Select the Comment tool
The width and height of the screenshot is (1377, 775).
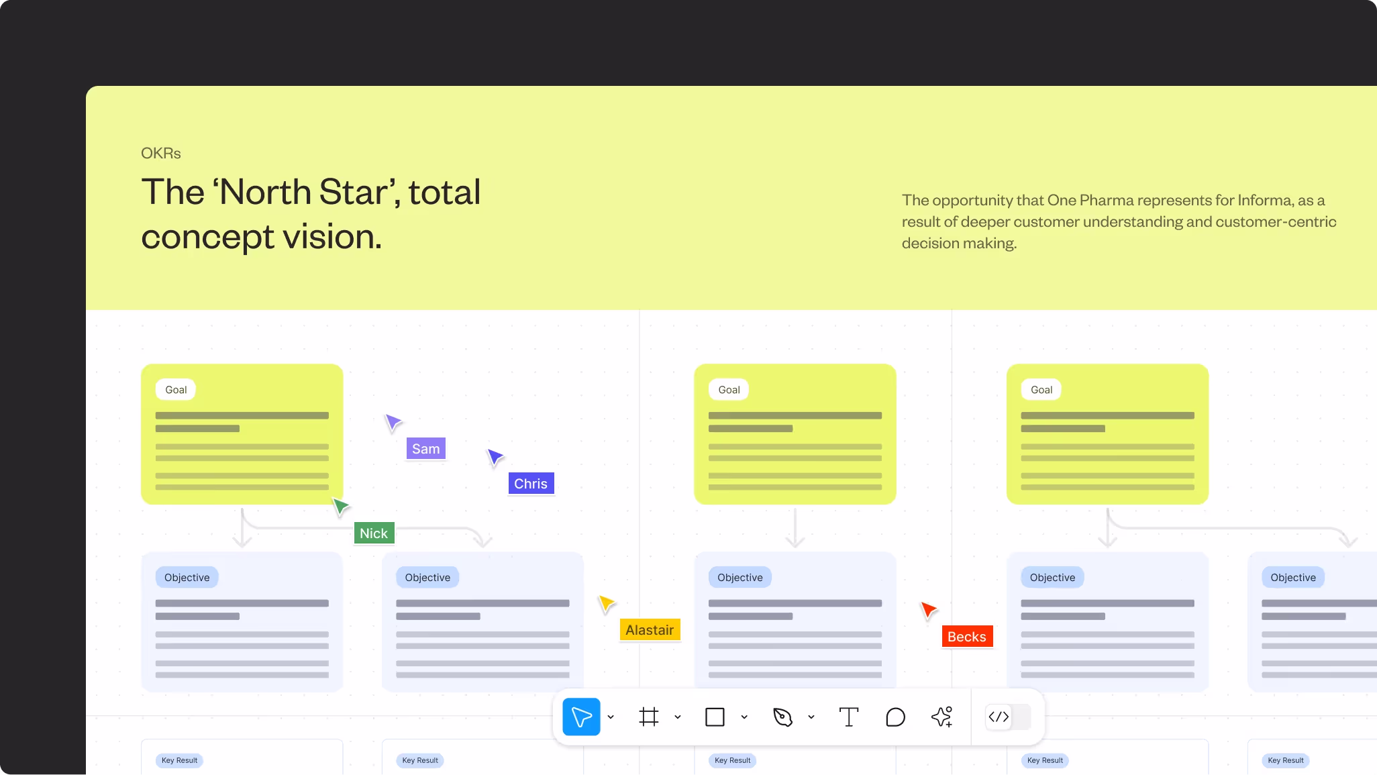(895, 717)
